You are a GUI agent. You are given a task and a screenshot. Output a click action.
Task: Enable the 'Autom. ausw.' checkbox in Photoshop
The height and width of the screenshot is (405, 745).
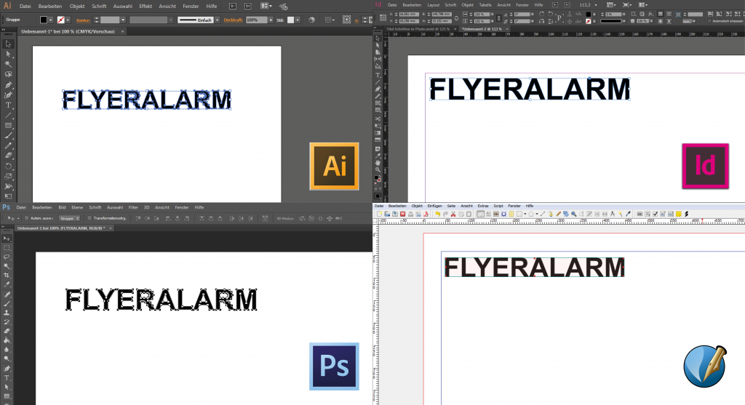pos(26,218)
